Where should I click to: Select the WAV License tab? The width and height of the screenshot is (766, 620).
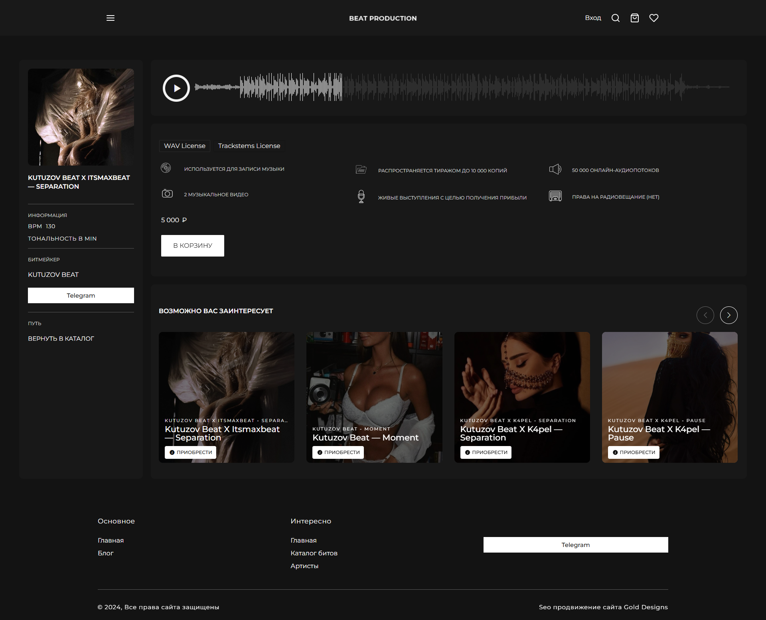tap(184, 146)
